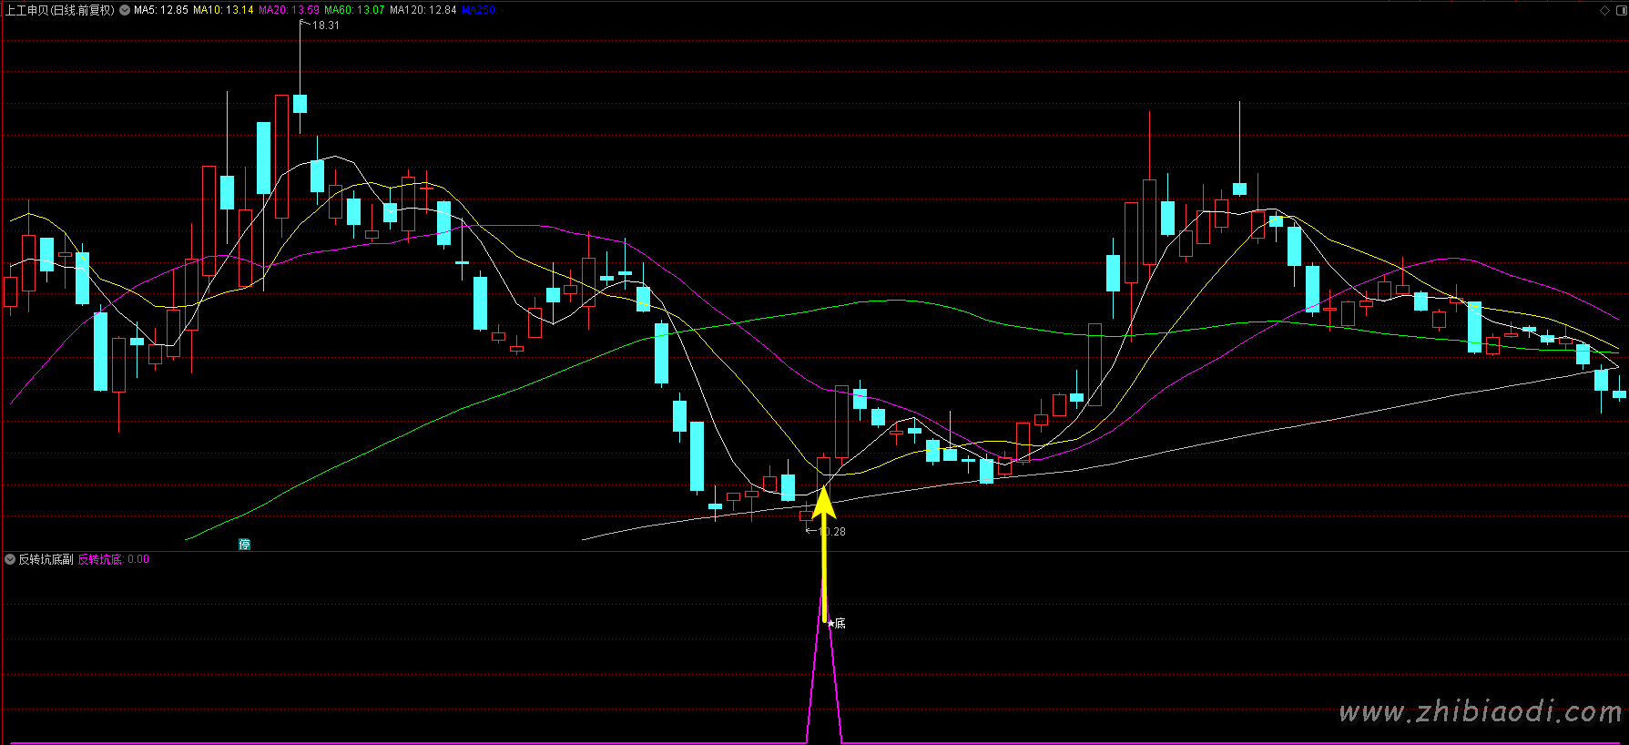Click the 18.31 high price marker
The width and height of the screenshot is (1629, 745).
[325, 26]
